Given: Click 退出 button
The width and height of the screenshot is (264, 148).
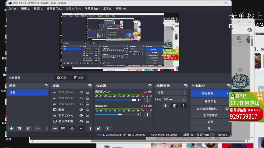Looking at the screenshot, I should point(211,128).
